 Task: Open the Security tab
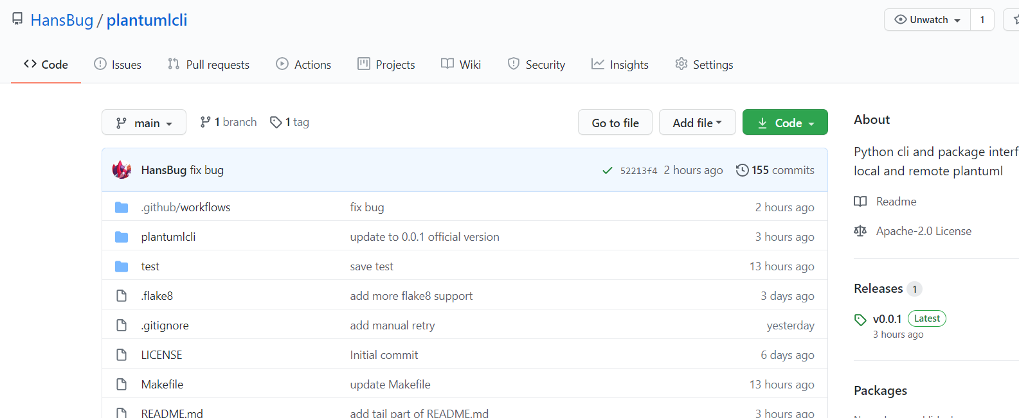(536, 64)
